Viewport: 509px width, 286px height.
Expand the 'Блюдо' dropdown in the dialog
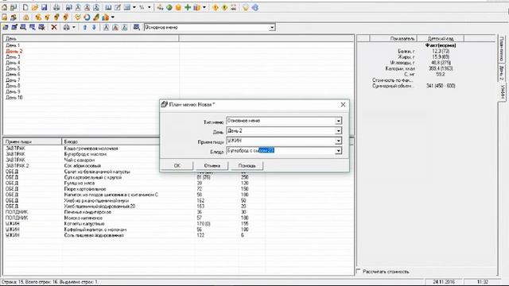click(338, 151)
